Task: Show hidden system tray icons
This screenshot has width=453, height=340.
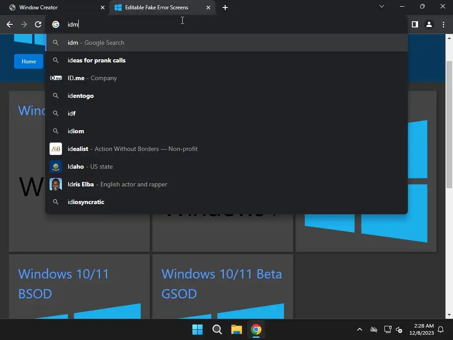Action: (x=360, y=329)
